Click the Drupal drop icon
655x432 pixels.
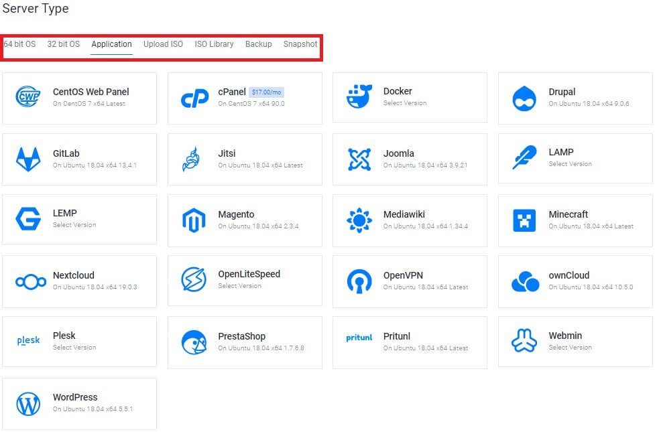524,98
